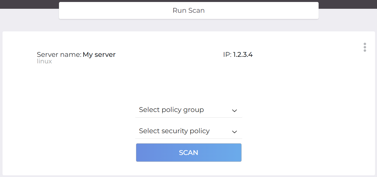Click the Run Scan header title

click(x=188, y=10)
